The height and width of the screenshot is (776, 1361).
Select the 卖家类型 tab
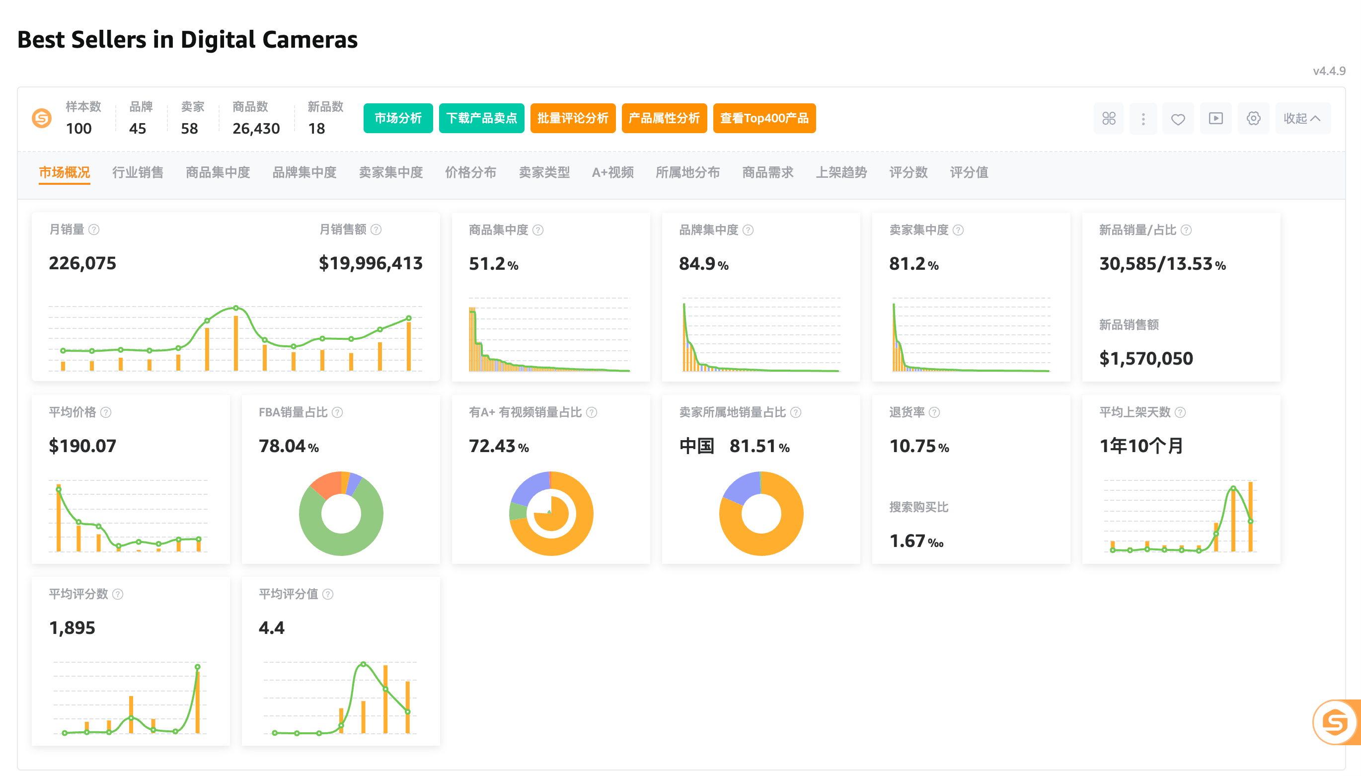coord(544,173)
